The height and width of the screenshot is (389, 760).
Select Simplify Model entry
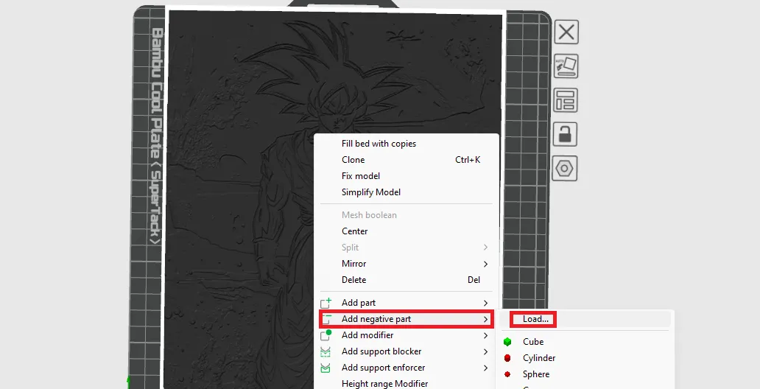(370, 192)
